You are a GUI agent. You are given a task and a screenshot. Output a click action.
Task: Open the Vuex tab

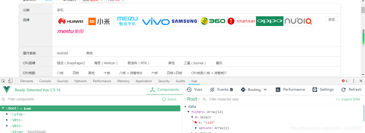195,90
